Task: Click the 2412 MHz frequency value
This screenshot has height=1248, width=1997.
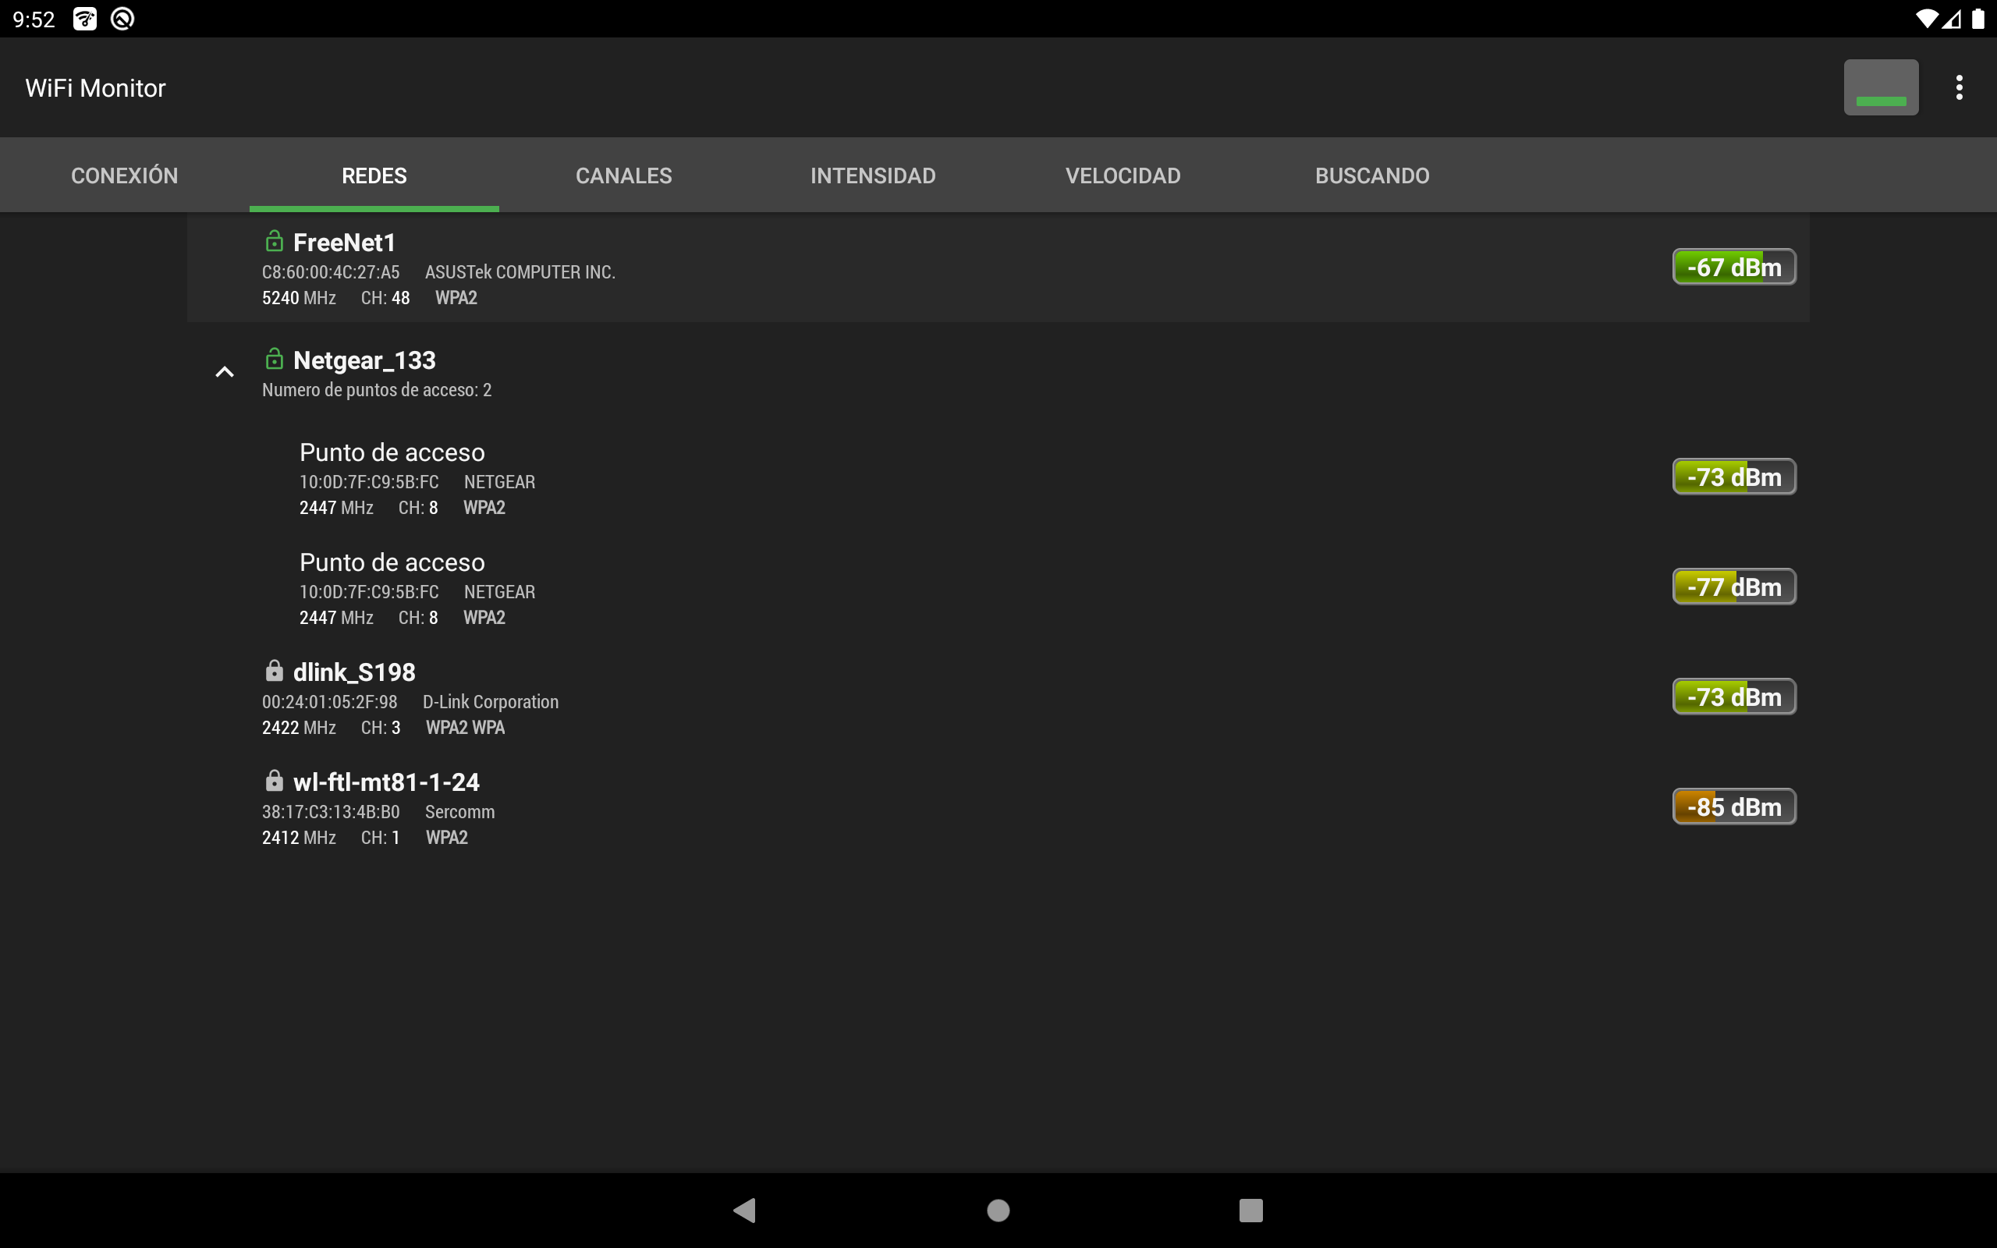Action: 299,837
